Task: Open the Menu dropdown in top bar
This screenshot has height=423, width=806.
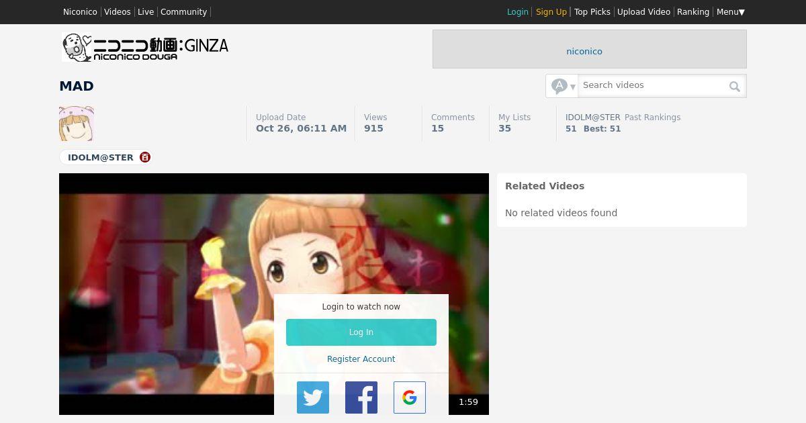Action: tap(731, 12)
